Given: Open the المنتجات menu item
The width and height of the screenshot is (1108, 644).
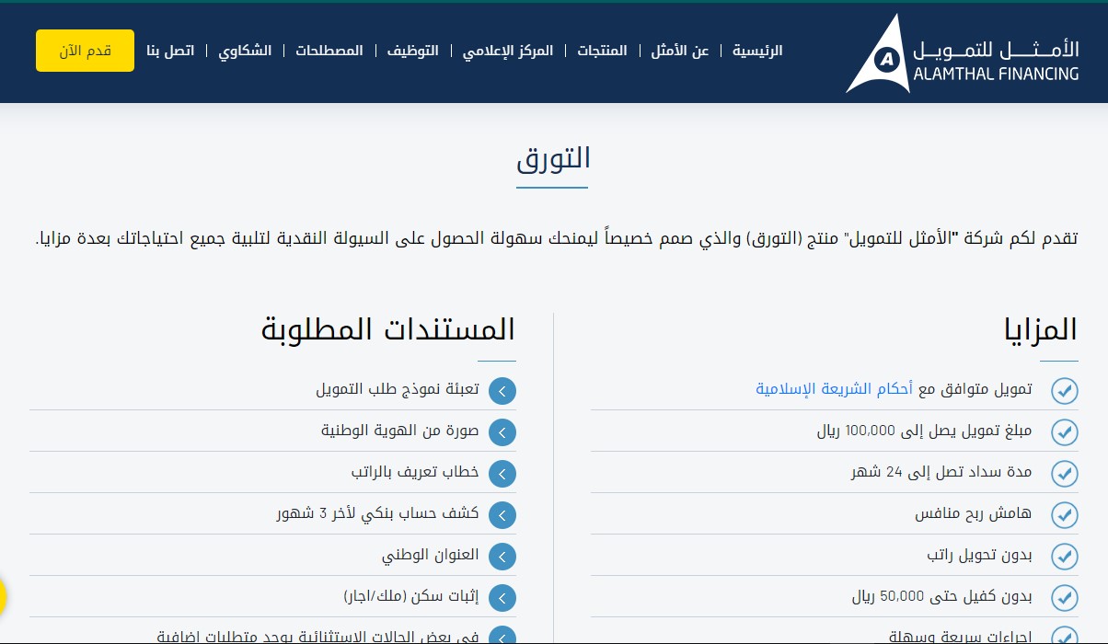Looking at the screenshot, I should click(602, 51).
